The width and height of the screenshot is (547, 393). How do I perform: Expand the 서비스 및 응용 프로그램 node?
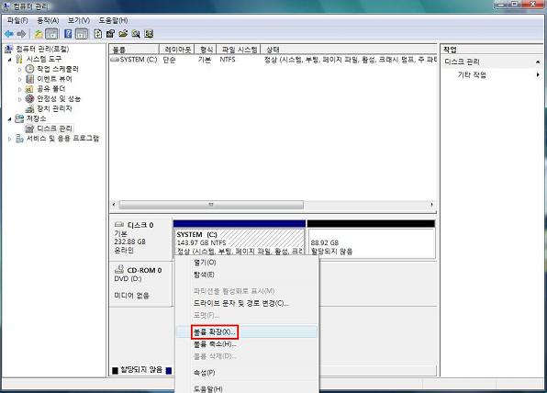point(10,139)
